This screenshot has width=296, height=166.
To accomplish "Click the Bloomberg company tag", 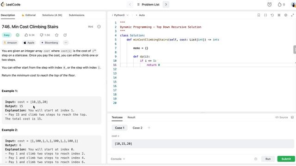I will 49,43.
